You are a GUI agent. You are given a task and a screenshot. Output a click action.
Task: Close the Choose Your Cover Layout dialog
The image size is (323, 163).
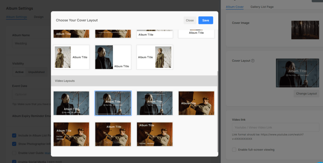tap(190, 20)
